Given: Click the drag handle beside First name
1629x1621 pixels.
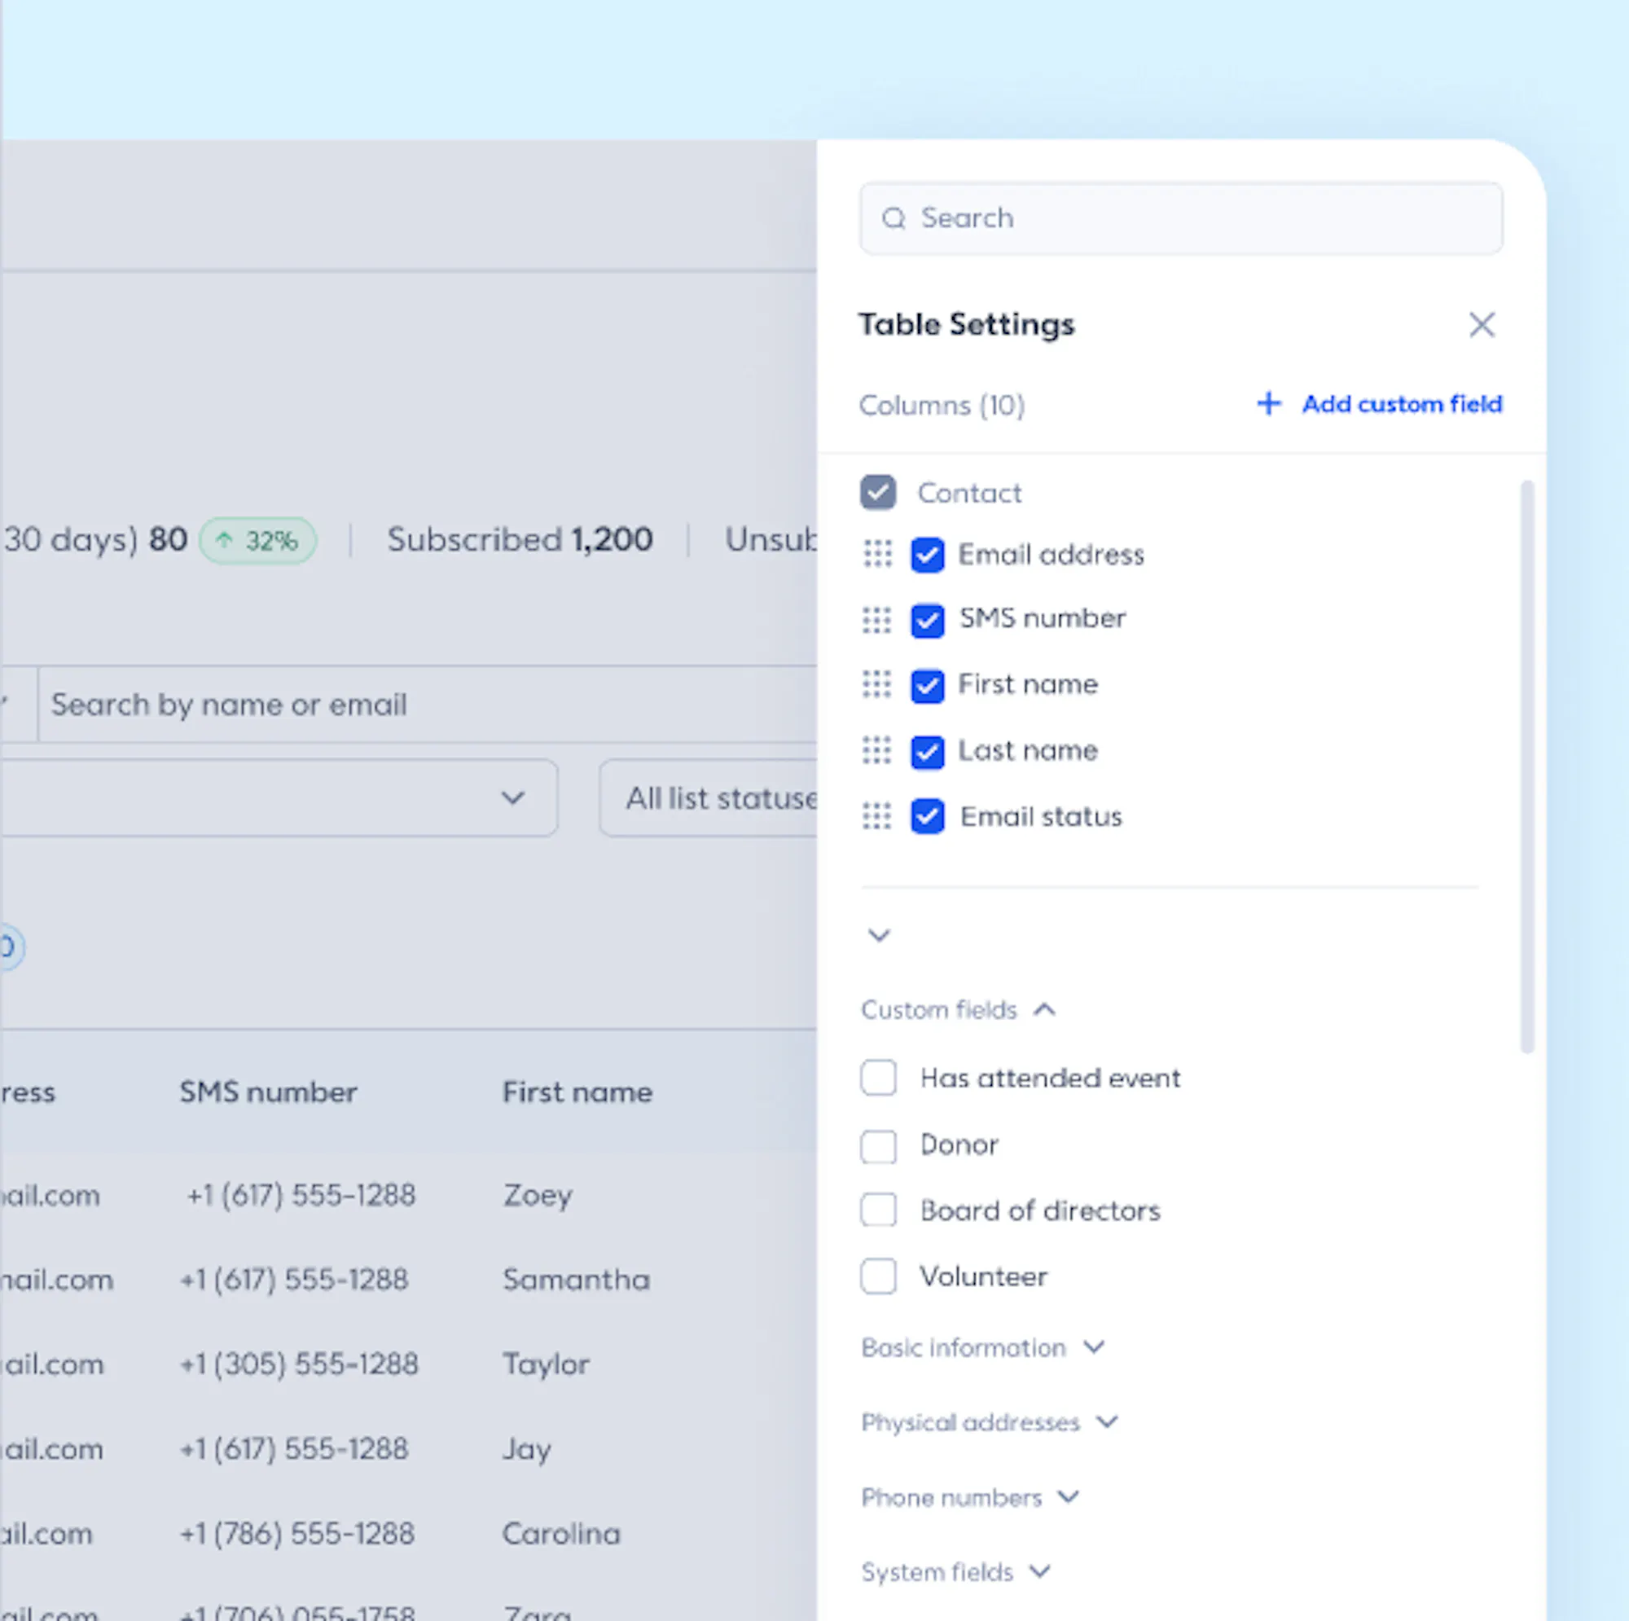Looking at the screenshot, I should 877,684.
